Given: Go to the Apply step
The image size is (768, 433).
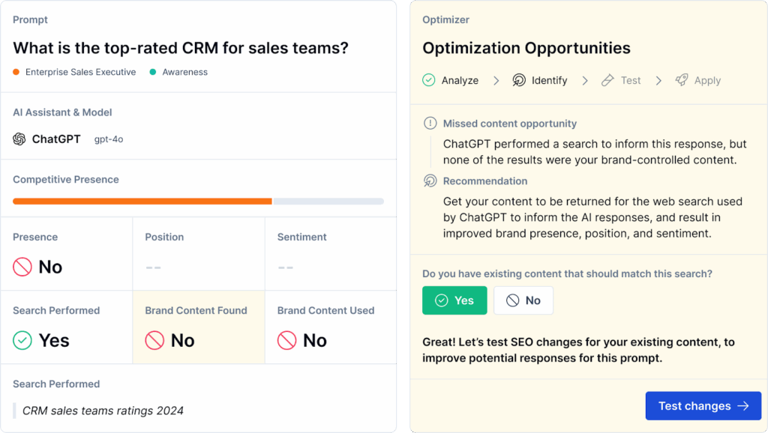Looking at the screenshot, I should coord(706,80).
